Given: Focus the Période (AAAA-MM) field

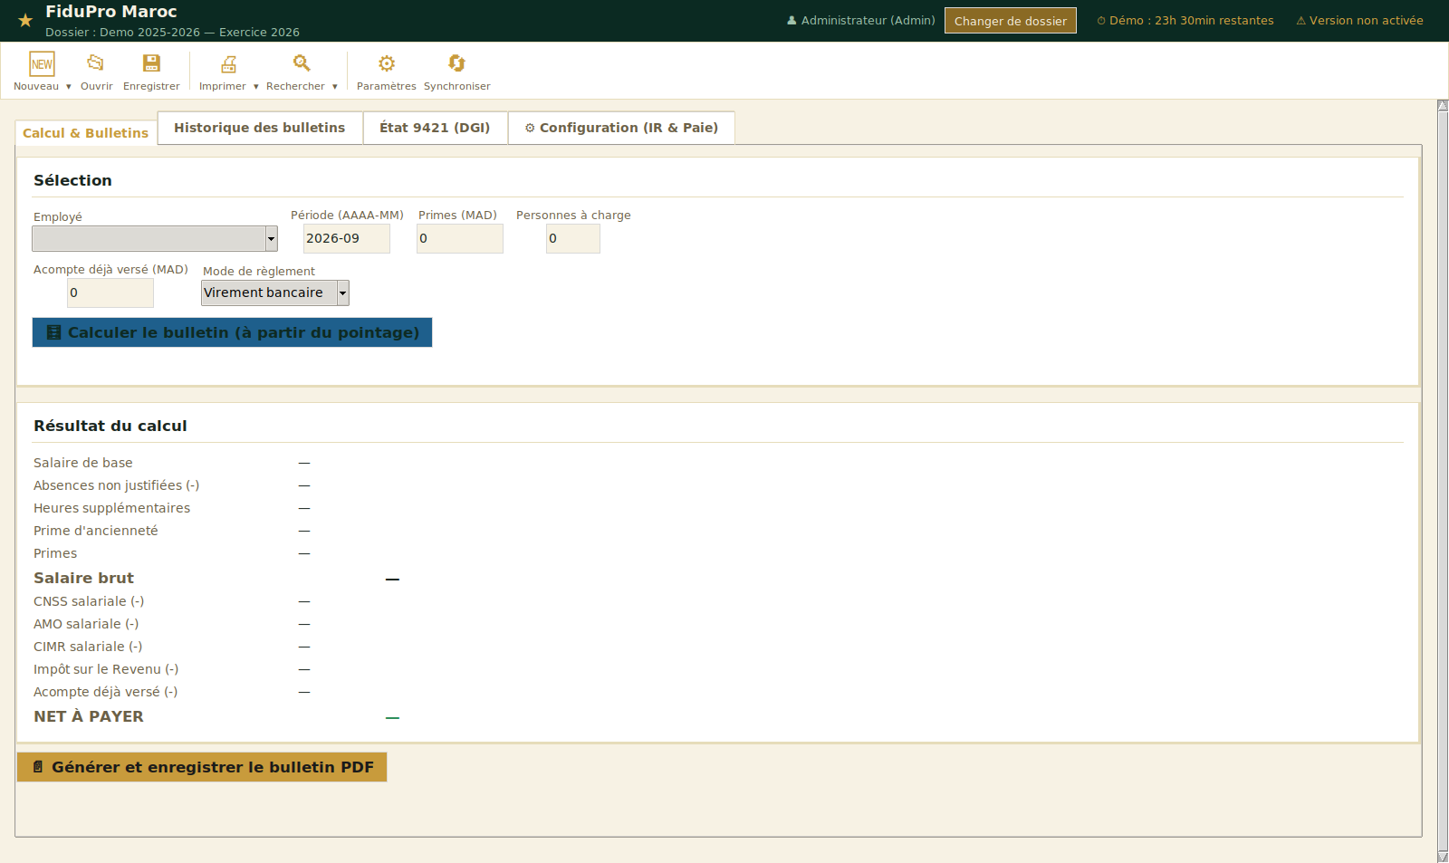Looking at the screenshot, I should point(347,239).
